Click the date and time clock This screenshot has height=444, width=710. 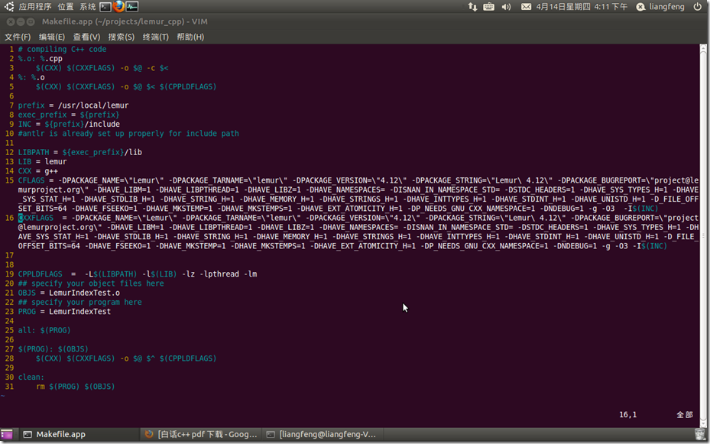(x=585, y=7)
